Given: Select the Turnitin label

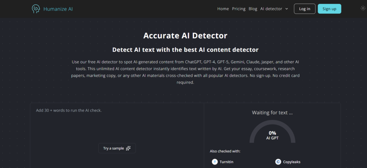Looking at the screenshot, I should click(x=227, y=162).
